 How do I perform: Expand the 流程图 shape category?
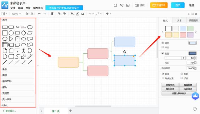coord(6,93)
